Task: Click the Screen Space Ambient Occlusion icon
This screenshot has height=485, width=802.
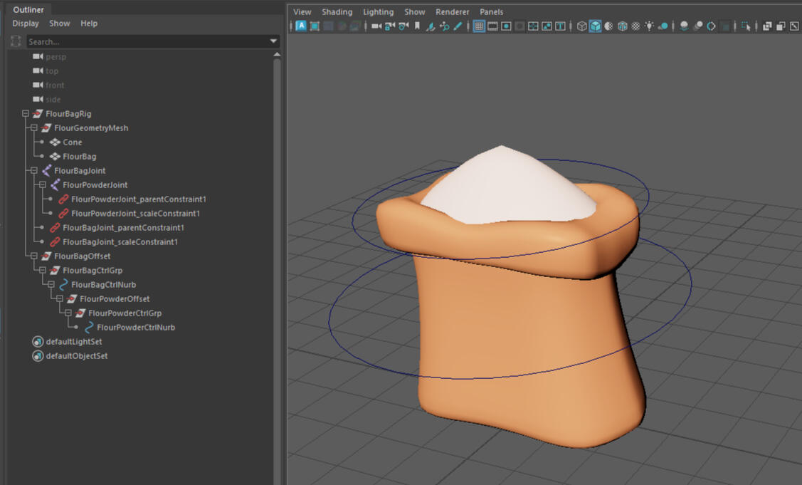Action: pyautogui.click(x=684, y=26)
